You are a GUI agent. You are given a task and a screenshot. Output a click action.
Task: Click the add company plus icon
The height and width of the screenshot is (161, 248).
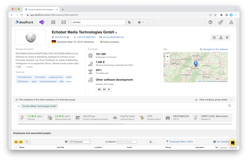(x=214, y=37)
